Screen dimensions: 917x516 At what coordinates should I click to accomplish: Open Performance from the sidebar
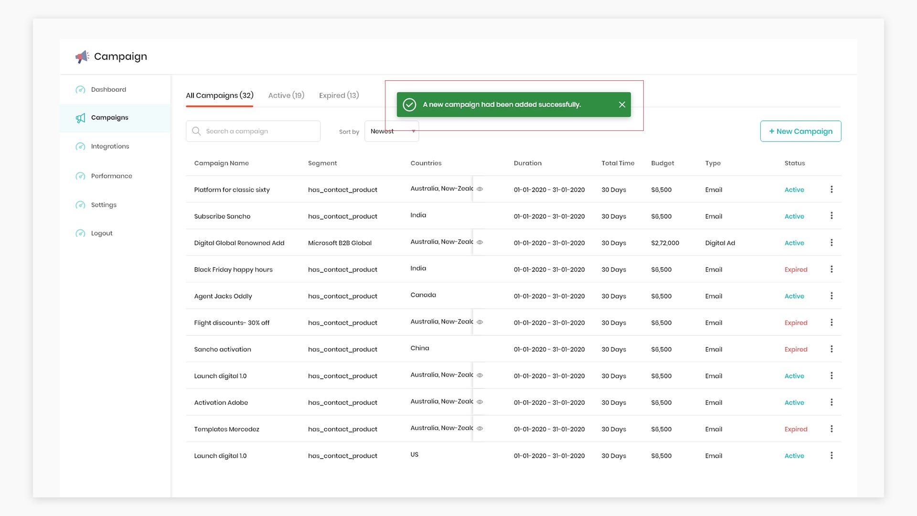click(x=112, y=176)
